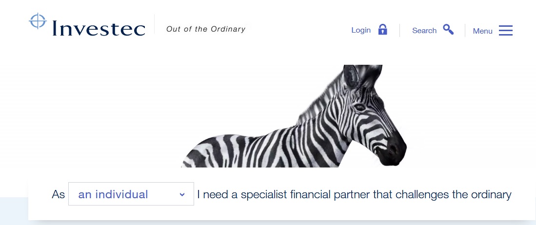536x225 pixels.
Task: Click the "As" label before the dropdown
Action: click(58, 195)
